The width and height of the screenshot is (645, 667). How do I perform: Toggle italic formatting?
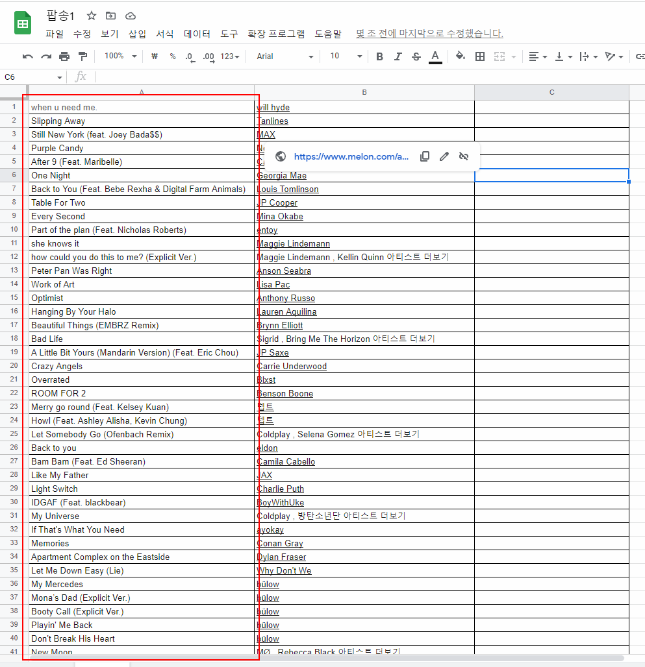point(398,56)
